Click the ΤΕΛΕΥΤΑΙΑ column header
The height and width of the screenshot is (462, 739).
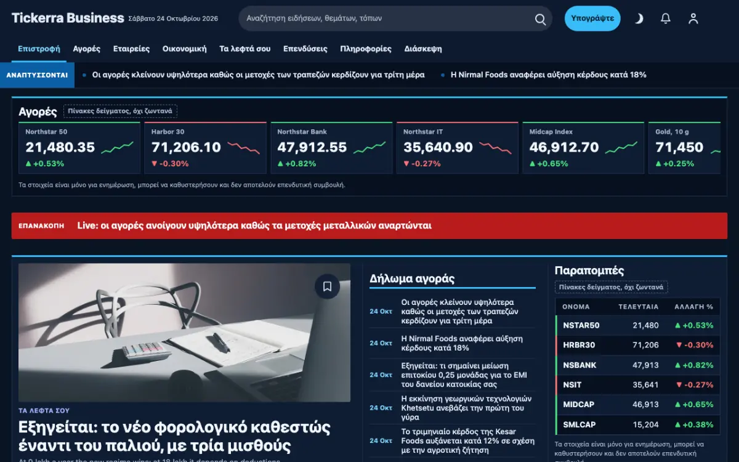638,307
